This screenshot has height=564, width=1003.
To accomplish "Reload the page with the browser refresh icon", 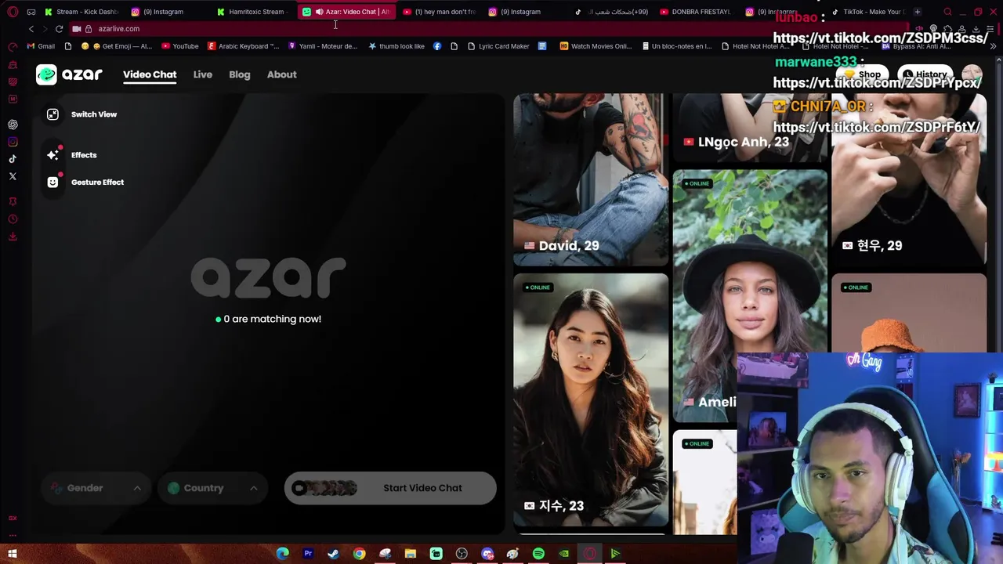I will pyautogui.click(x=59, y=29).
